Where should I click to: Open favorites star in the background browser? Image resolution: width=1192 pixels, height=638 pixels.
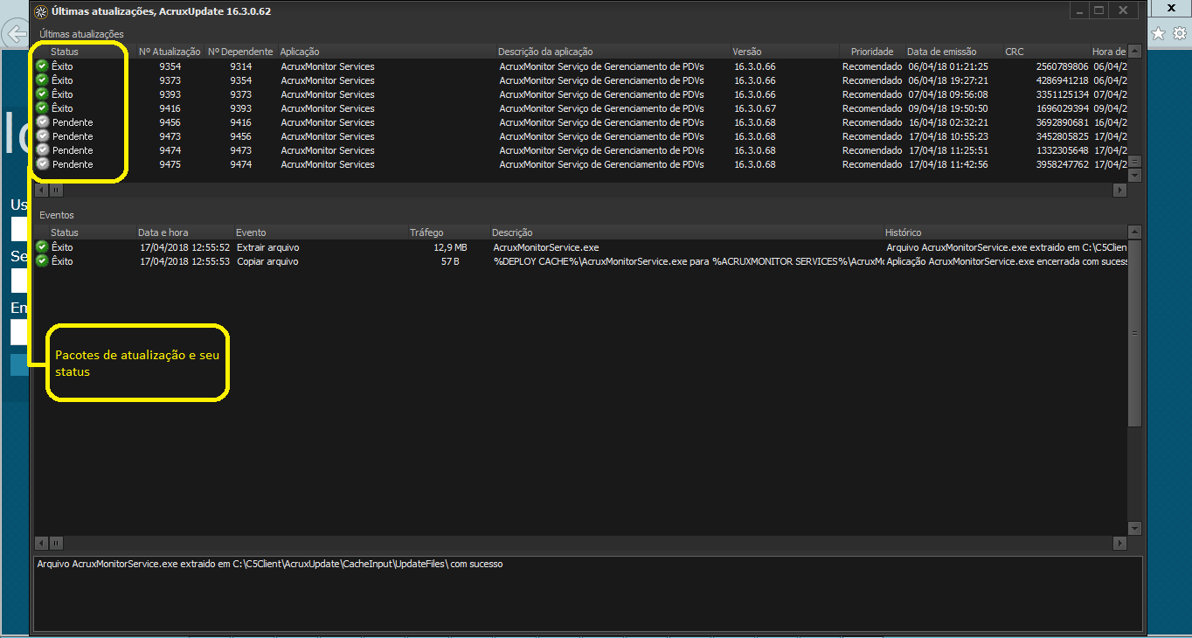[1158, 33]
